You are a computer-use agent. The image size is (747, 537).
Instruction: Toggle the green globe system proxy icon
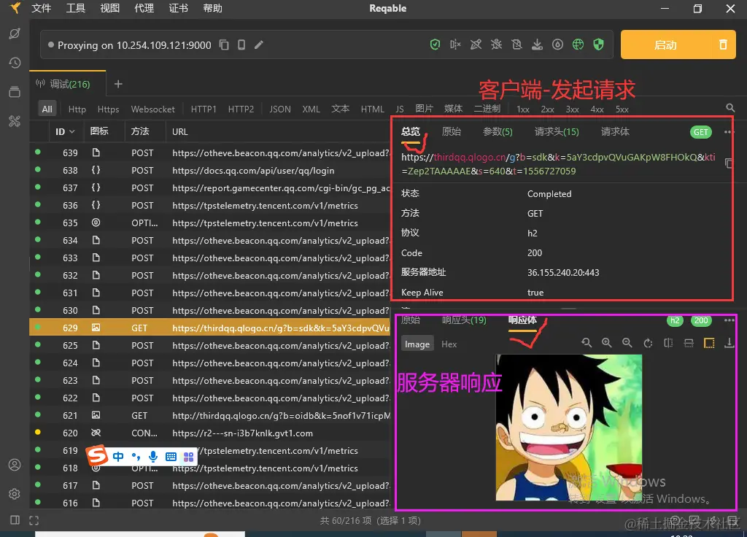pos(578,45)
